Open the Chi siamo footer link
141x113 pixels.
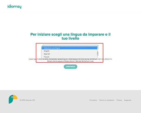(x=93, y=100)
